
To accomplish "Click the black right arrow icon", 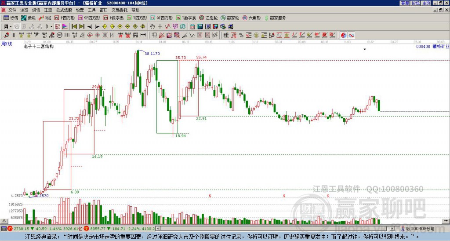I will pyautogui.click(x=97, y=27).
